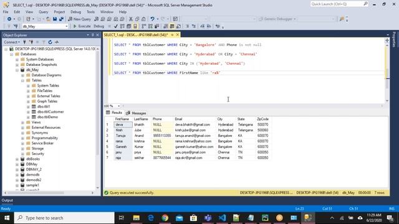Viewport: 399px width, 224px height.
Task: Click the Debug button in the toolbar
Action: 99,26
